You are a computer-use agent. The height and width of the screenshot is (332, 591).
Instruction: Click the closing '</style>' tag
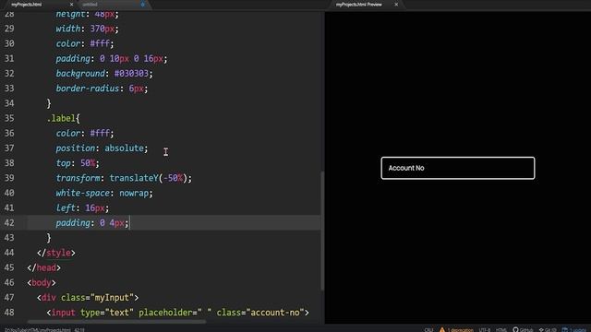pyautogui.click(x=56, y=253)
